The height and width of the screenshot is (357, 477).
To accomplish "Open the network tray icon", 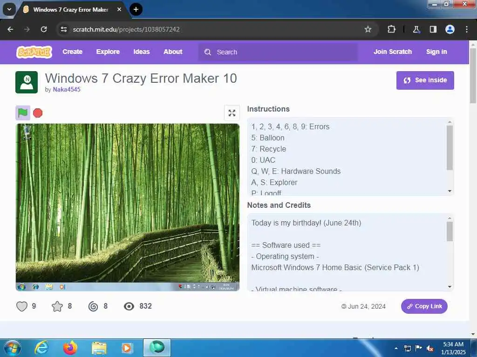I will point(407,349).
